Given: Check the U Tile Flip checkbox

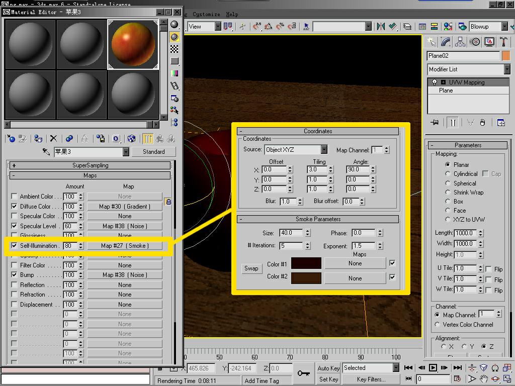Looking at the screenshot, I should click(x=488, y=269).
